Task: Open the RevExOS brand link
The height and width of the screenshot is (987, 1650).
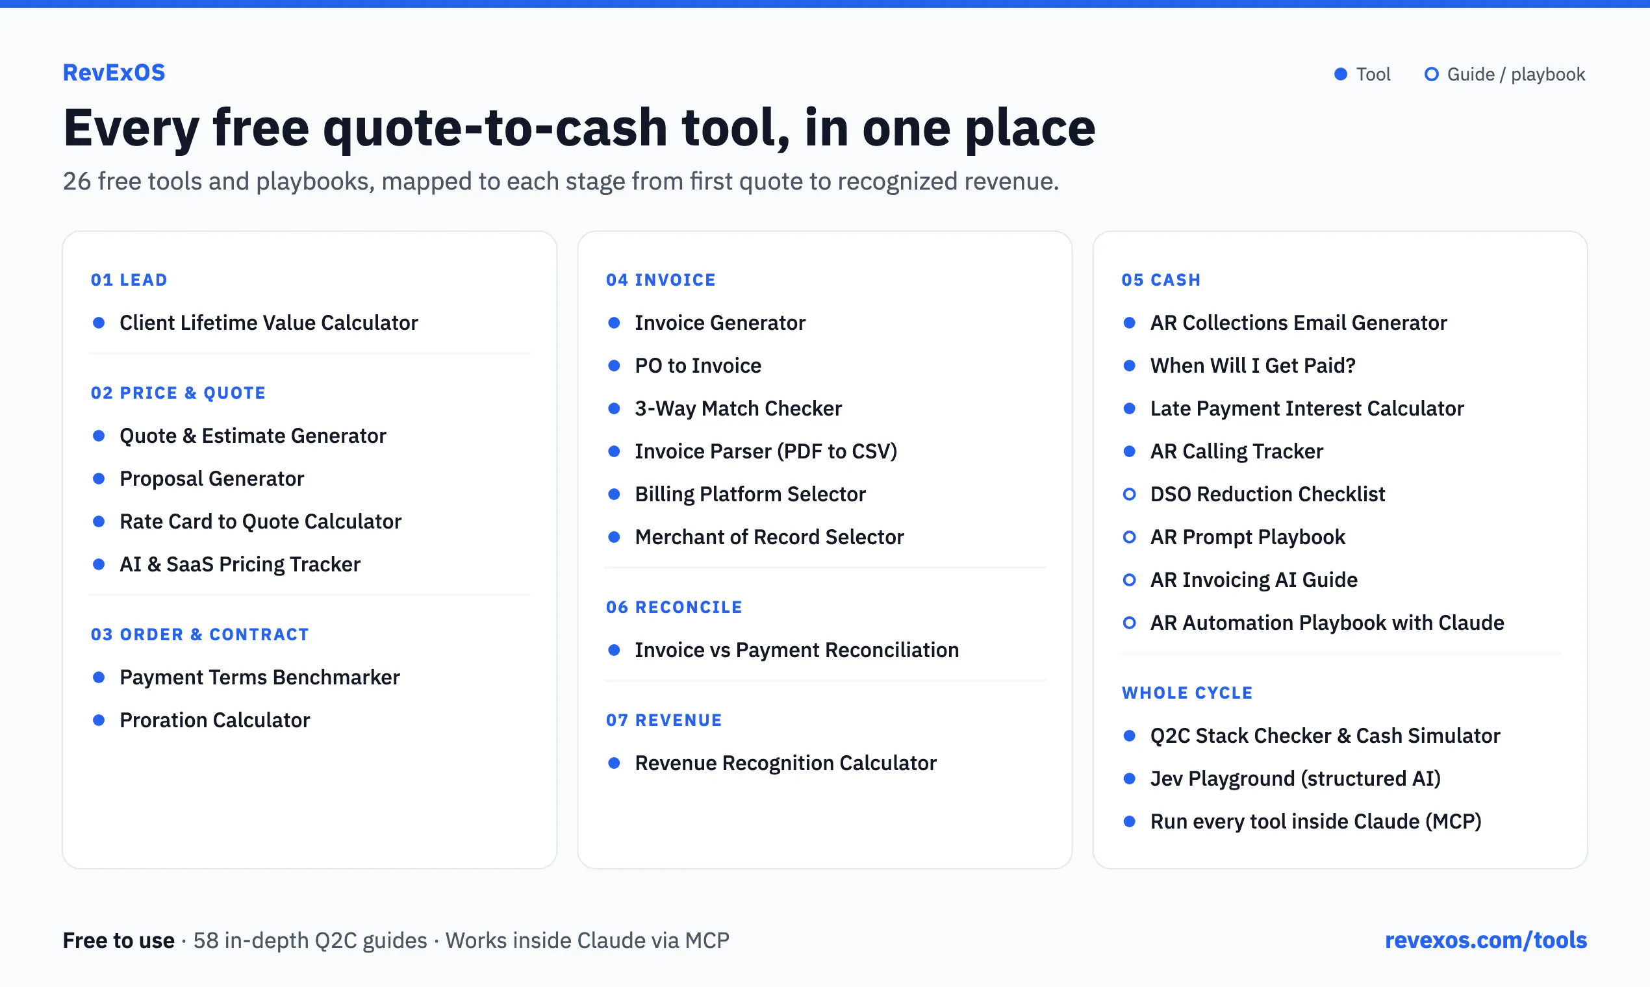Action: click(114, 73)
